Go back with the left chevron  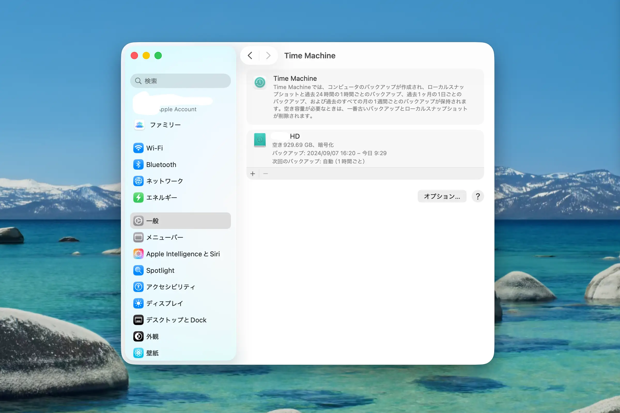click(250, 55)
